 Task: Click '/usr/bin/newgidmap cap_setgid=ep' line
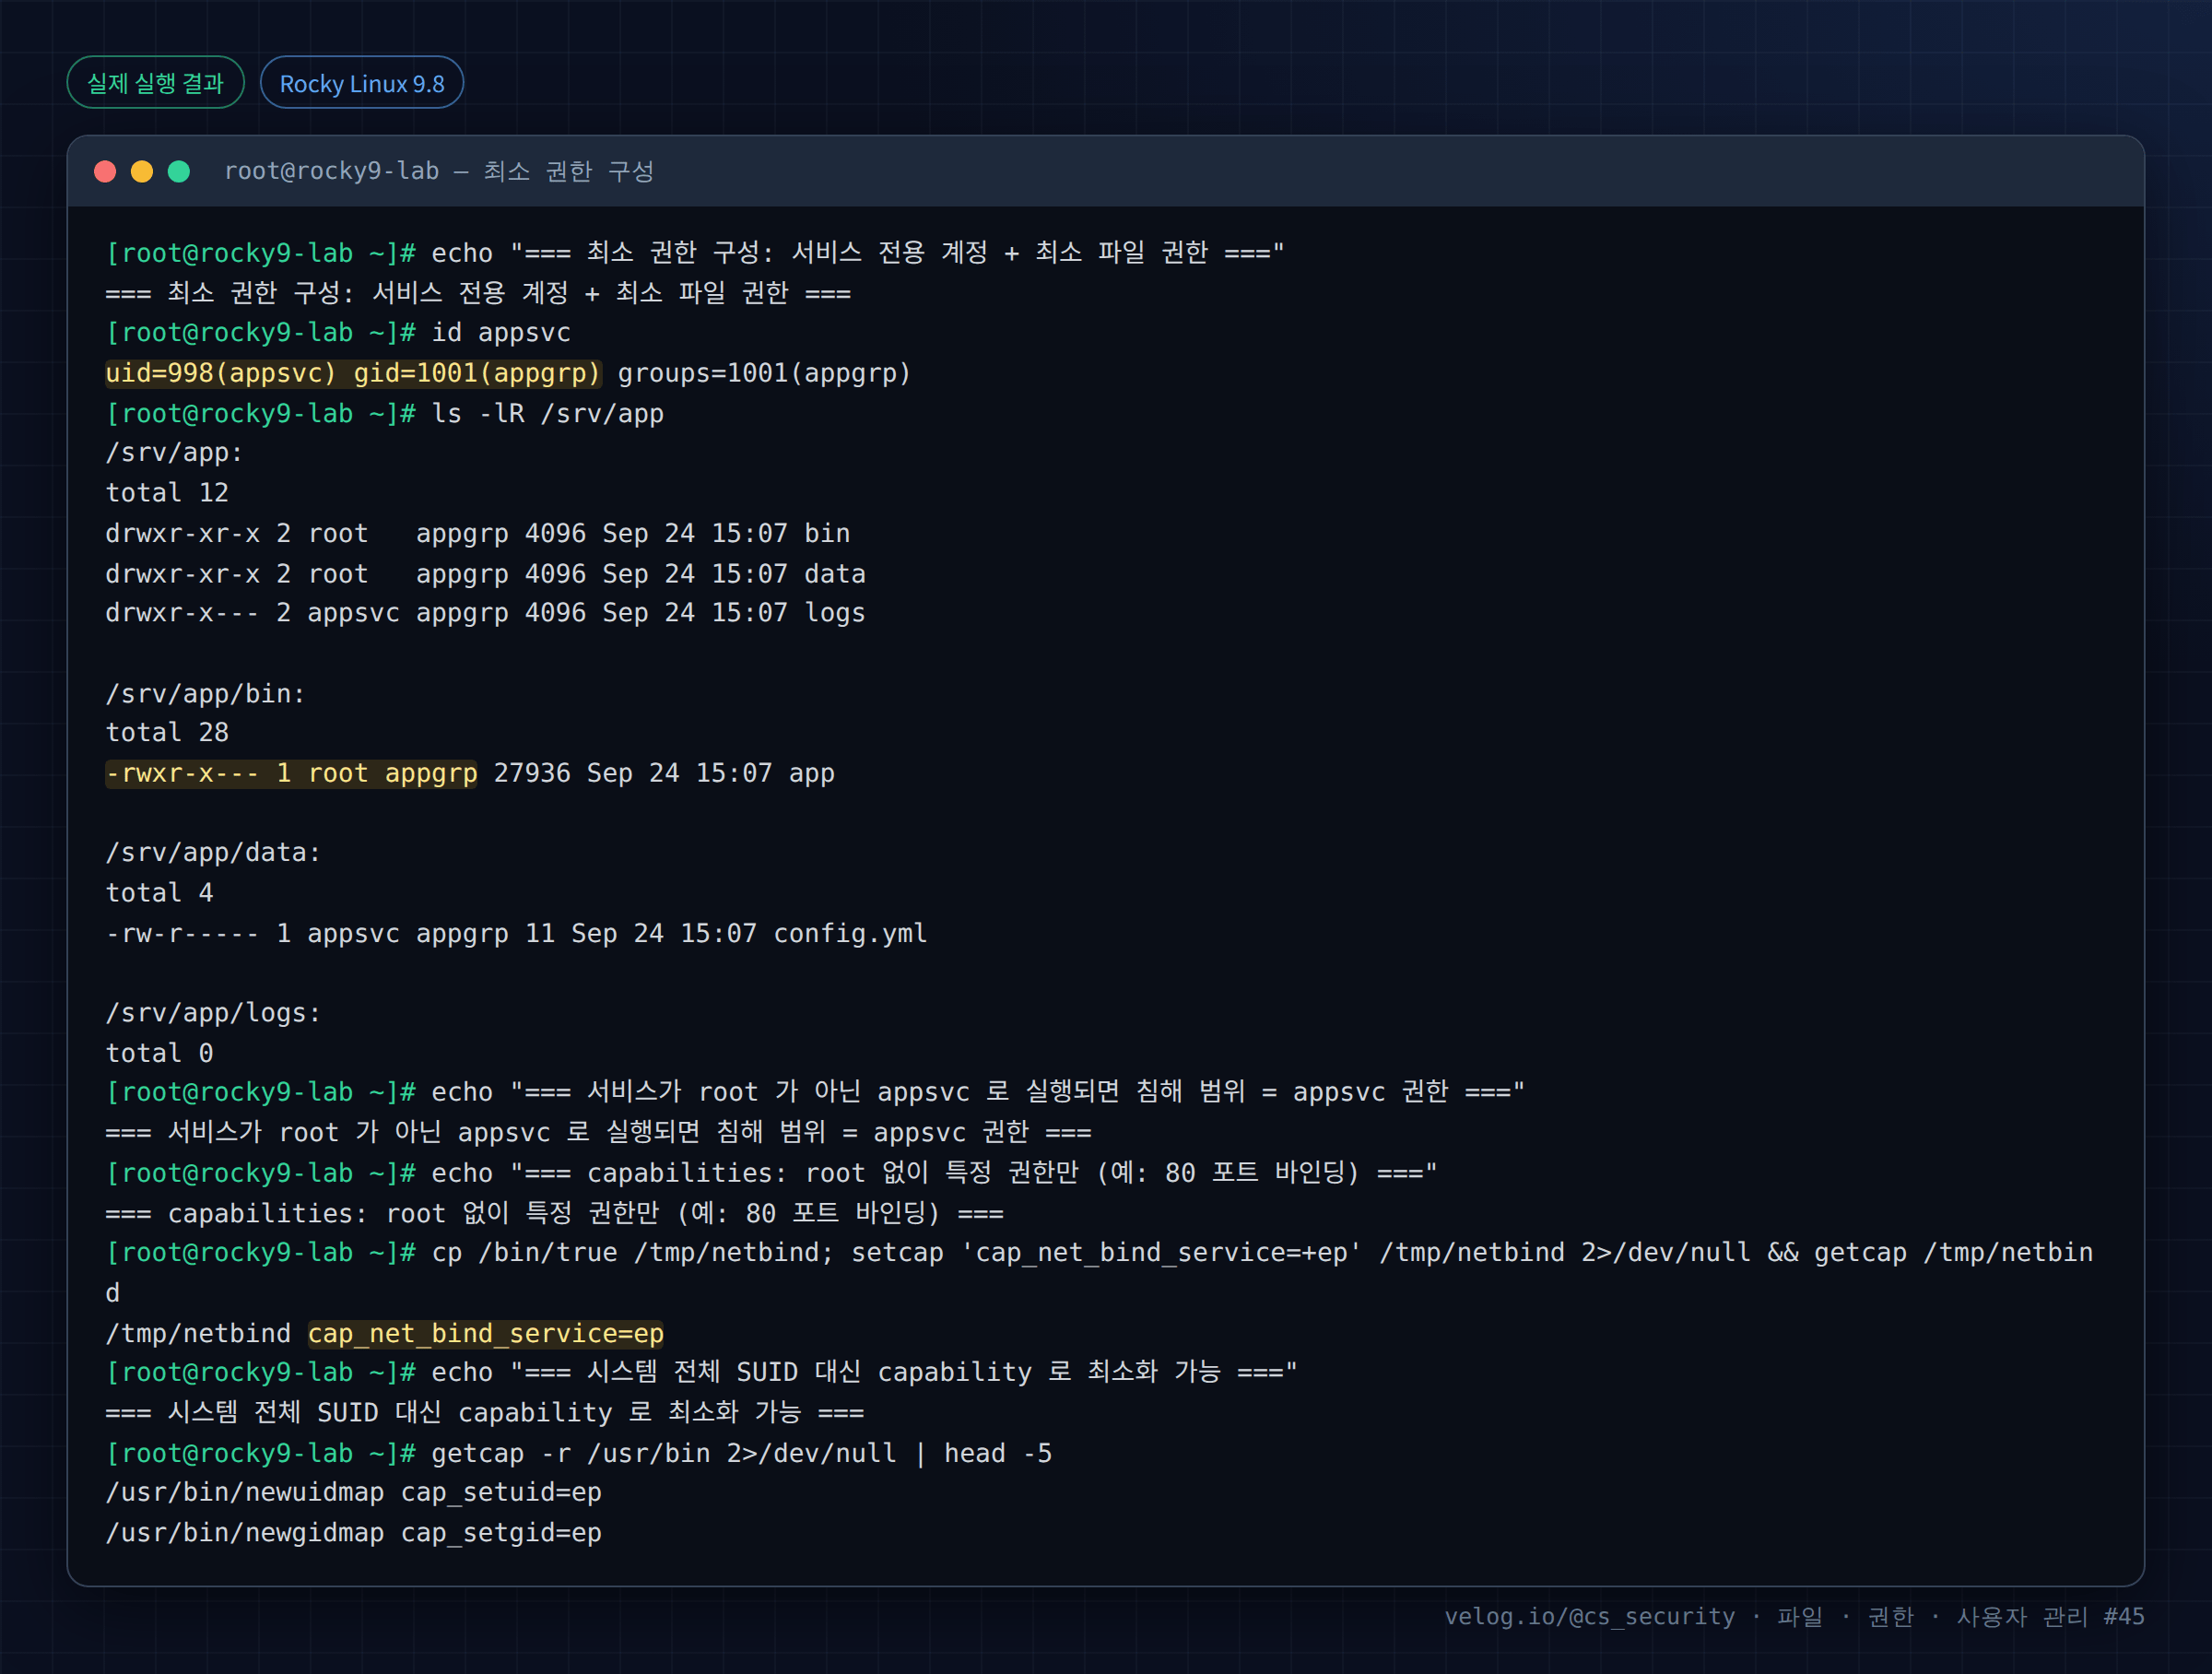coord(353,1533)
